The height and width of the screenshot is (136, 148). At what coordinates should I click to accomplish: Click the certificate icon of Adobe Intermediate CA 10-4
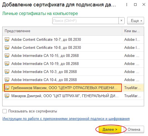[x=7, y=80]
